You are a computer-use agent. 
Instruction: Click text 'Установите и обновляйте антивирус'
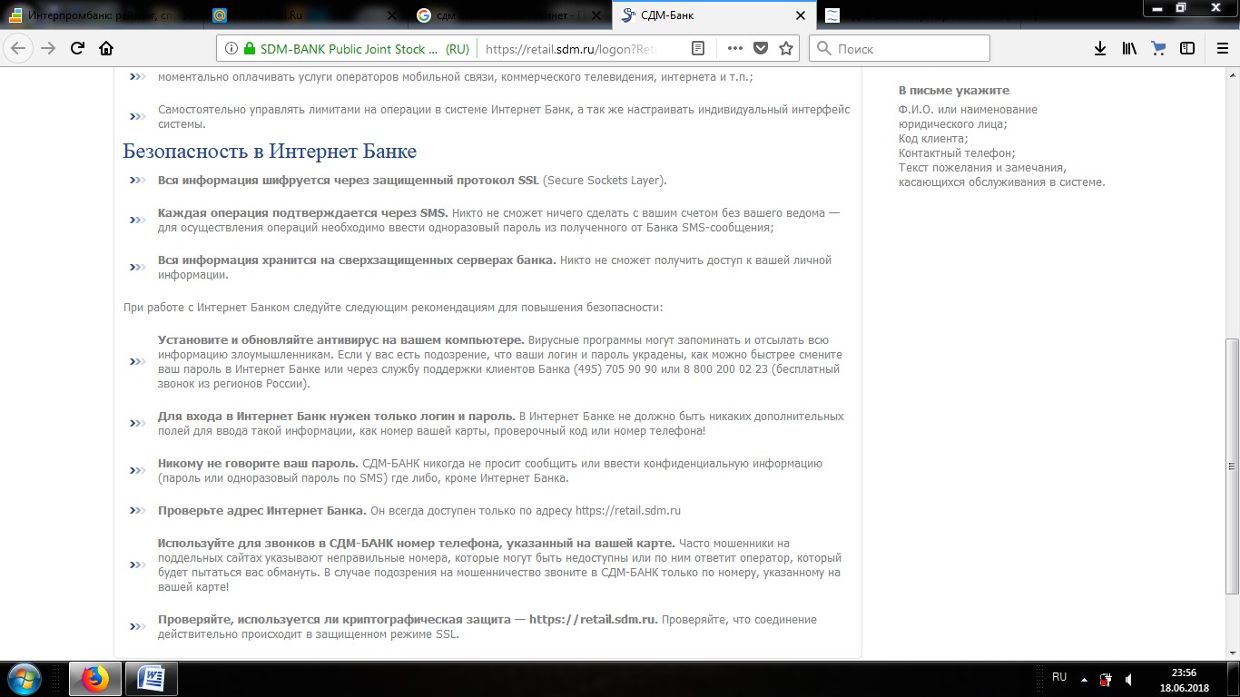pos(341,339)
